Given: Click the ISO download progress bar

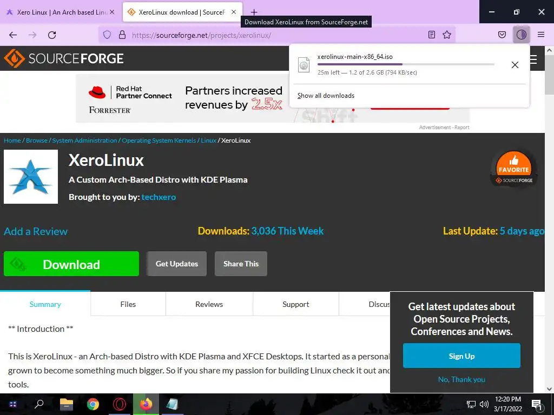Looking at the screenshot, I should coord(406,64).
